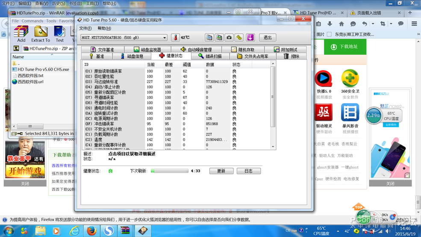
Task: Click the Extract To icon in WinRAR
Action: (41, 34)
